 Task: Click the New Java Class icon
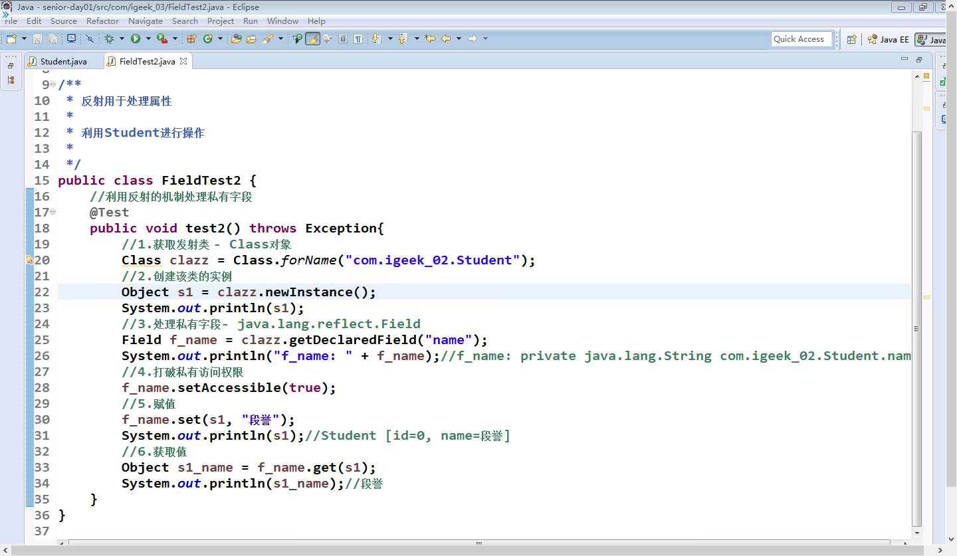208,39
